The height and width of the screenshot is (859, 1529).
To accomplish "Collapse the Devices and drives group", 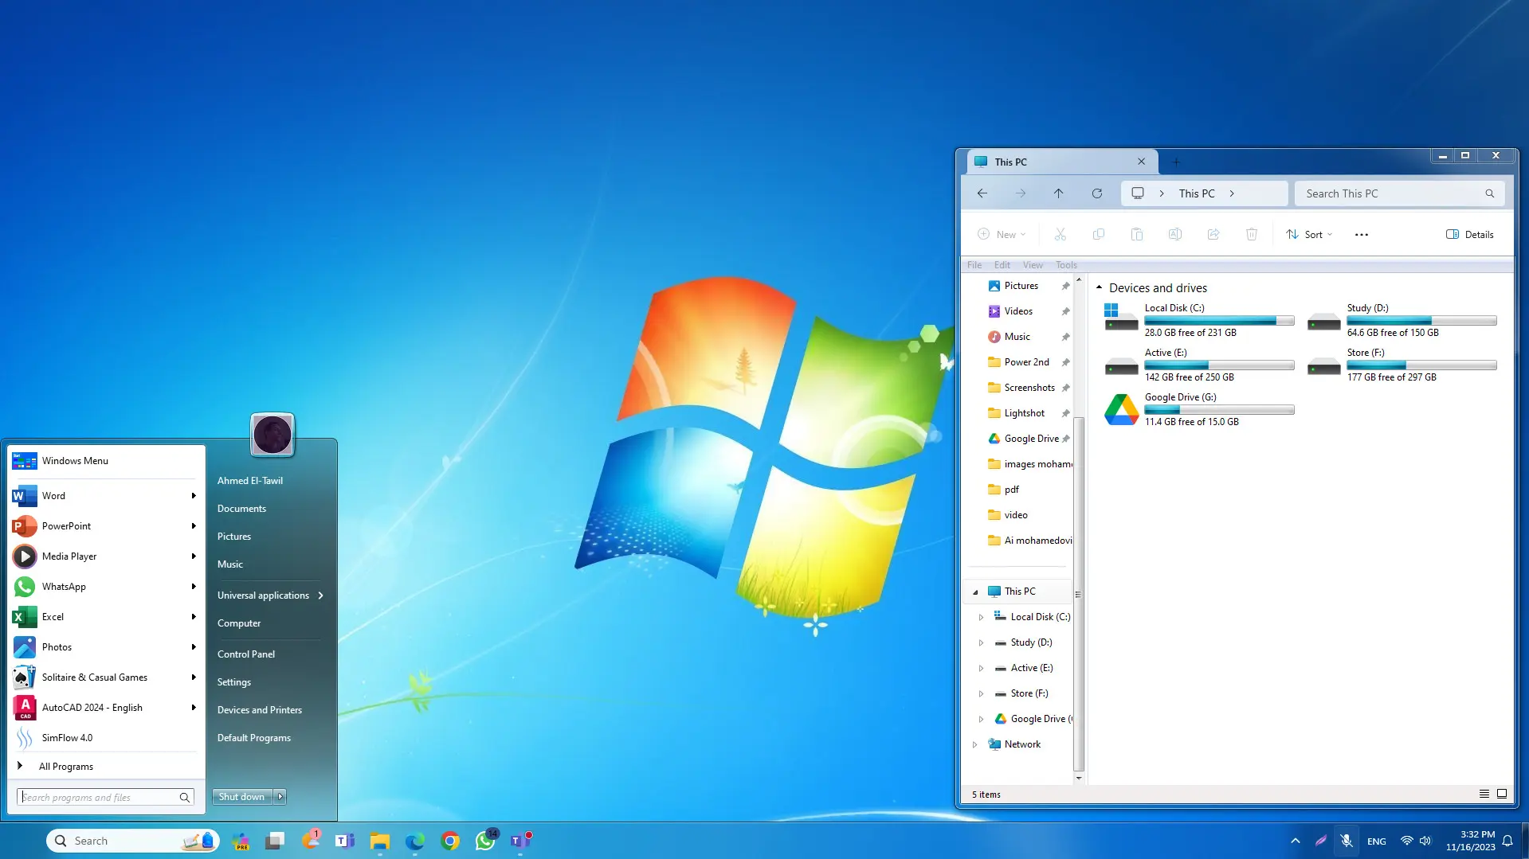I will (1099, 287).
